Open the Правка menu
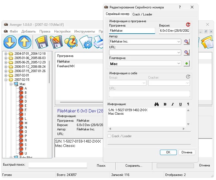The width and height of the screenshot is (216, 180). (x=45, y=31)
